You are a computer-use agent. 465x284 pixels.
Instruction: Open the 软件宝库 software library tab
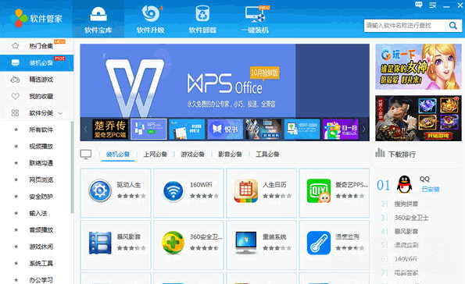(98, 19)
